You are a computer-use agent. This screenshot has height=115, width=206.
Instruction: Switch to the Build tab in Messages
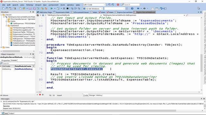(5, 113)
